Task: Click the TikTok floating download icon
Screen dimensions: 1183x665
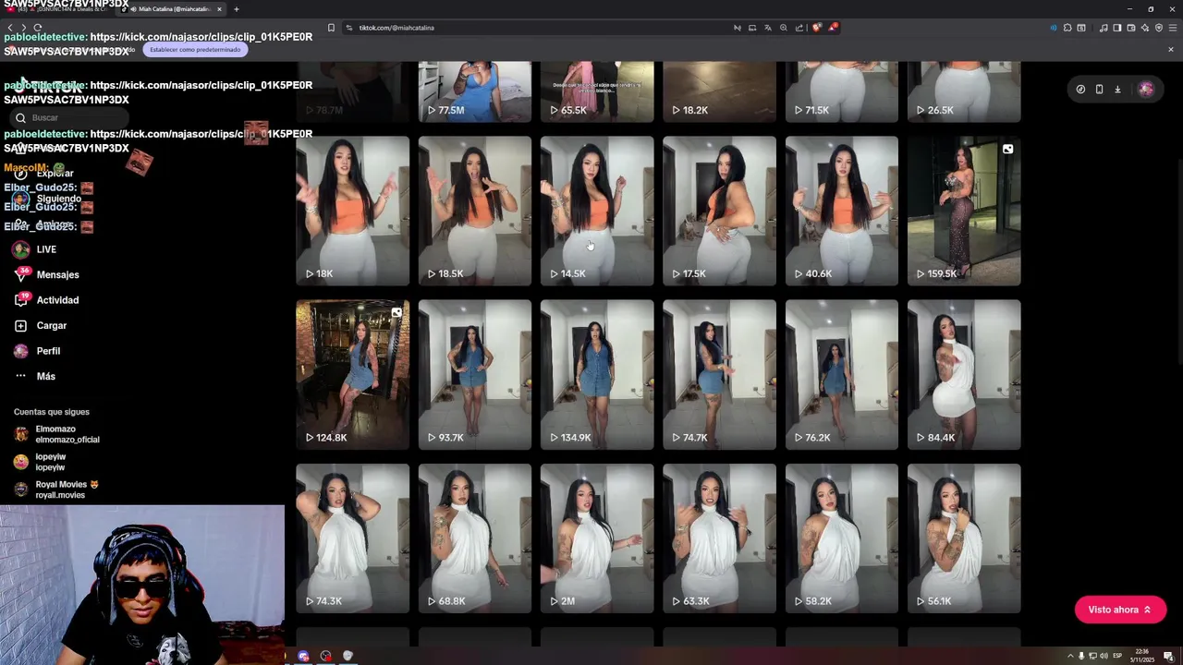Action: 1117,90
